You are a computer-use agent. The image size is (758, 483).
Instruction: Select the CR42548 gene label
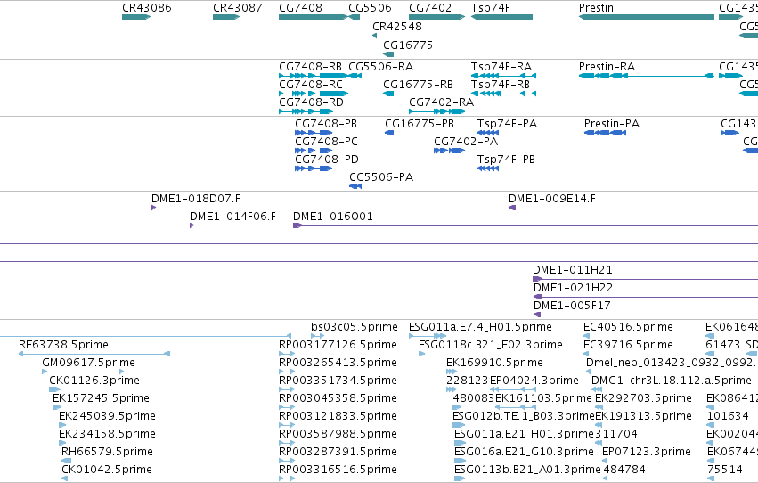click(397, 27)
